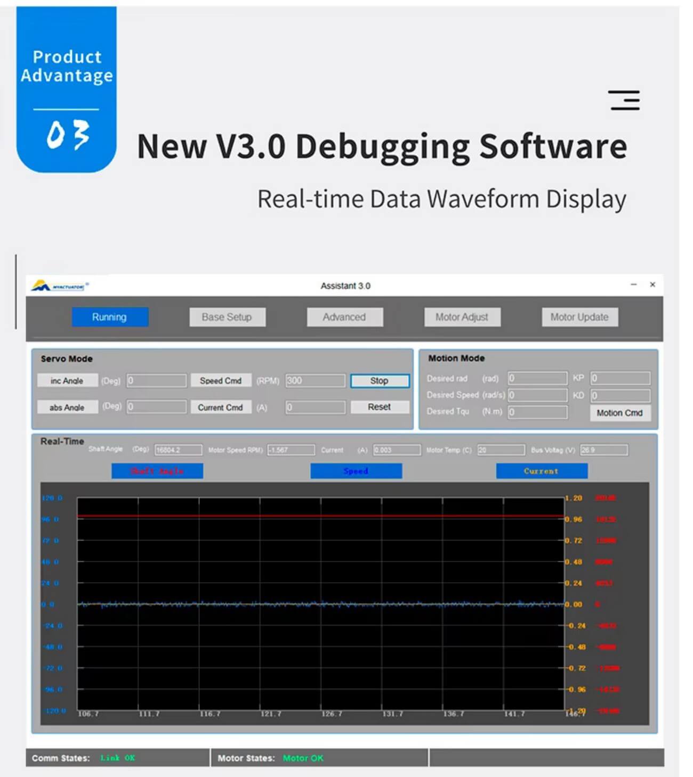Open the Motor Update tab

pos(579,317)
